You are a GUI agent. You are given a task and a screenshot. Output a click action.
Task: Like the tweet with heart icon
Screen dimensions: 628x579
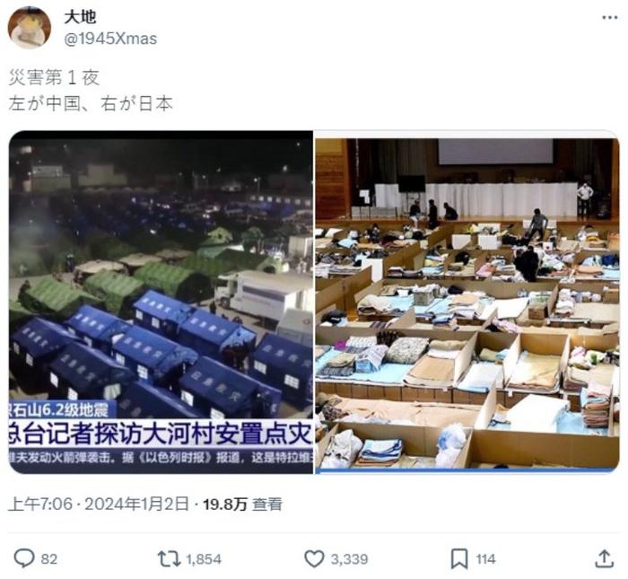[x=314, y=558]
